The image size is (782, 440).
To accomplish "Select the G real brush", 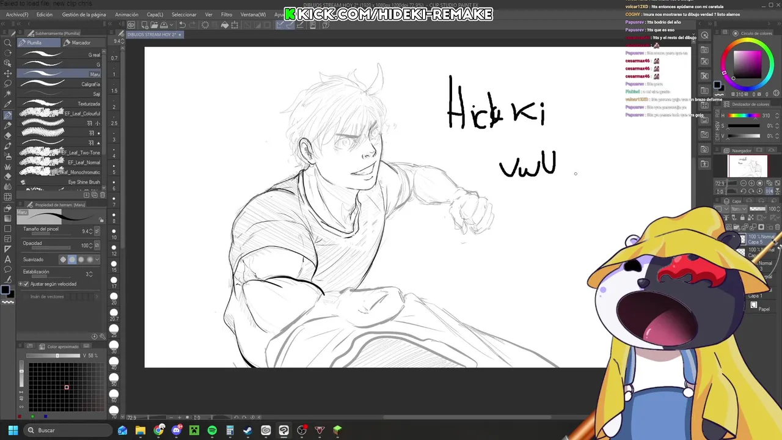I will (x=60, y=54).
